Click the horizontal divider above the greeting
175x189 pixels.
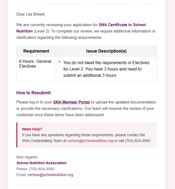click(87, 5)
